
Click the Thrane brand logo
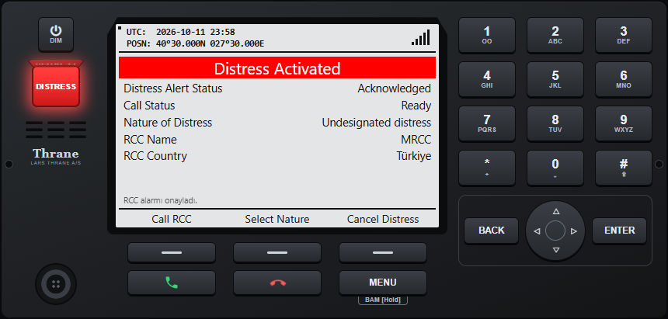[56, 156]
